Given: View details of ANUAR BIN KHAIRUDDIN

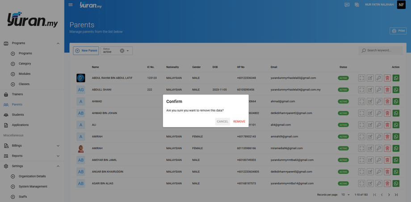Looking at the screenshot, I should click(x=362, y=172).
